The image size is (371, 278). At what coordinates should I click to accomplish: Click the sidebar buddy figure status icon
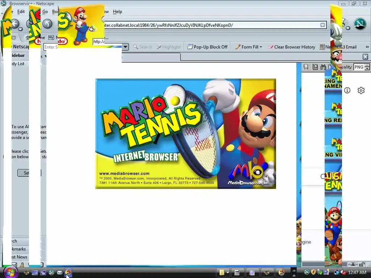22,265
